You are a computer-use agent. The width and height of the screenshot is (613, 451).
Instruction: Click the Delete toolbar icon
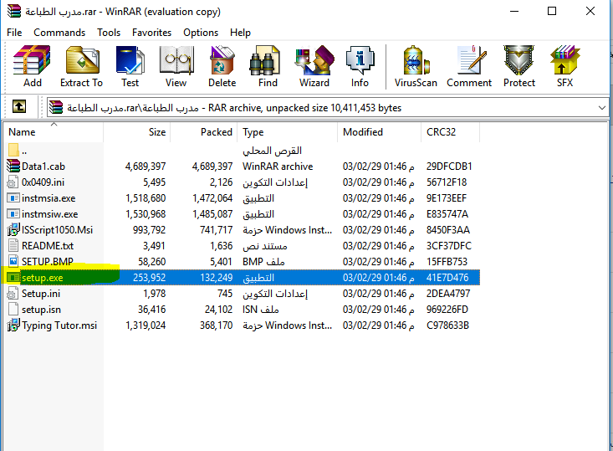pyautogui.click(x=222, y=60)
